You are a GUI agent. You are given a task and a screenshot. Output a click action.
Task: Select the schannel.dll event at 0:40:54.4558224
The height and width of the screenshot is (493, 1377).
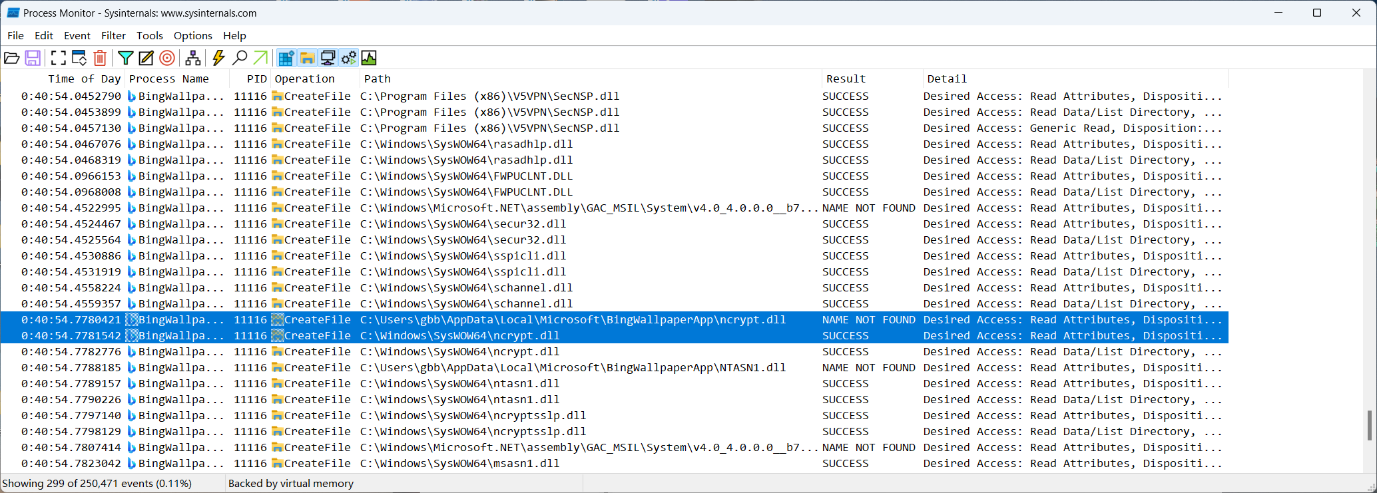coord(615,287)
